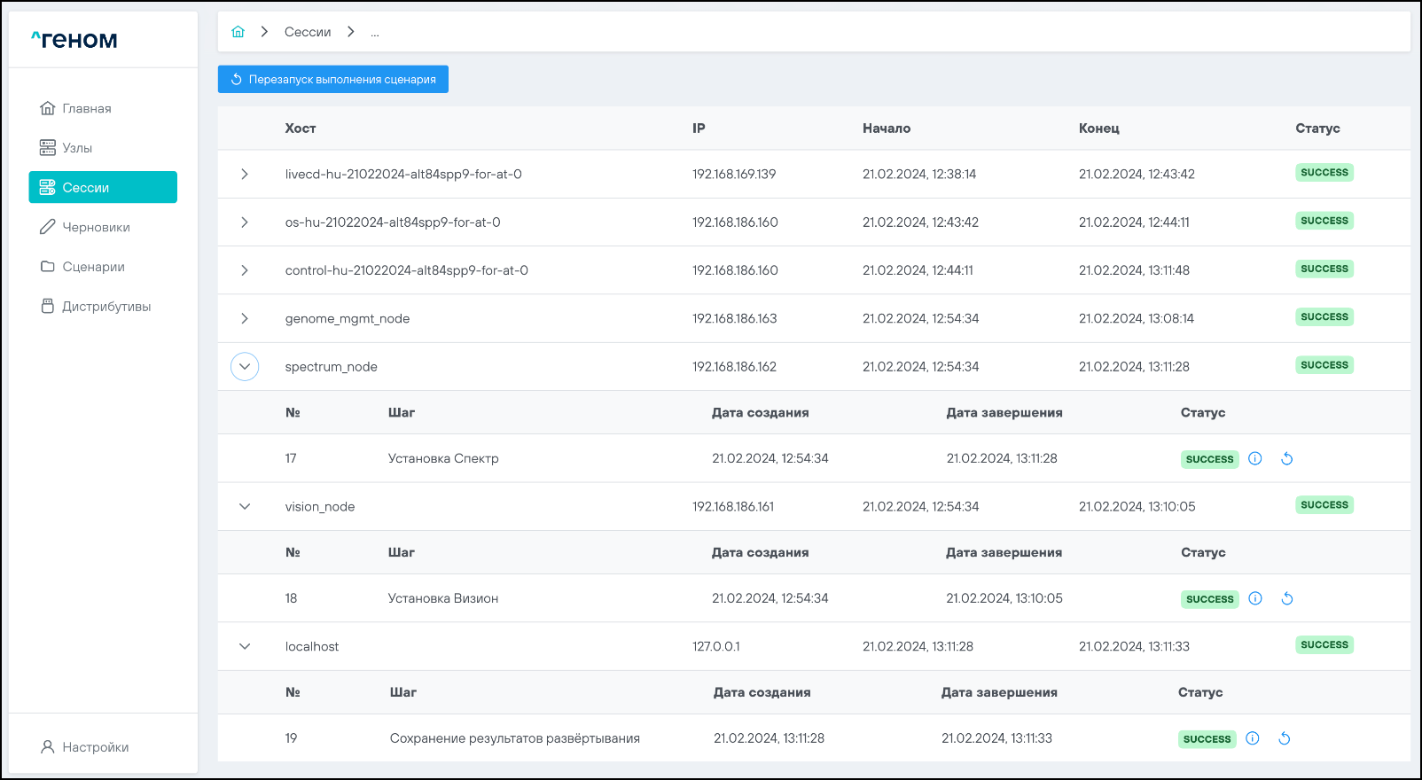The width and height of the screenshot is (1422, 780).
Task: Click the home icon in breadcrumb
Action: tap(238, 32)
